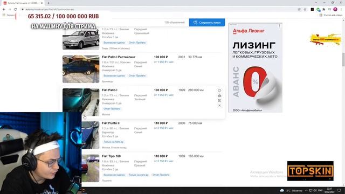Click the Save search blue button
The width and height of the screenshot is (345, 194).
[207, 23]
